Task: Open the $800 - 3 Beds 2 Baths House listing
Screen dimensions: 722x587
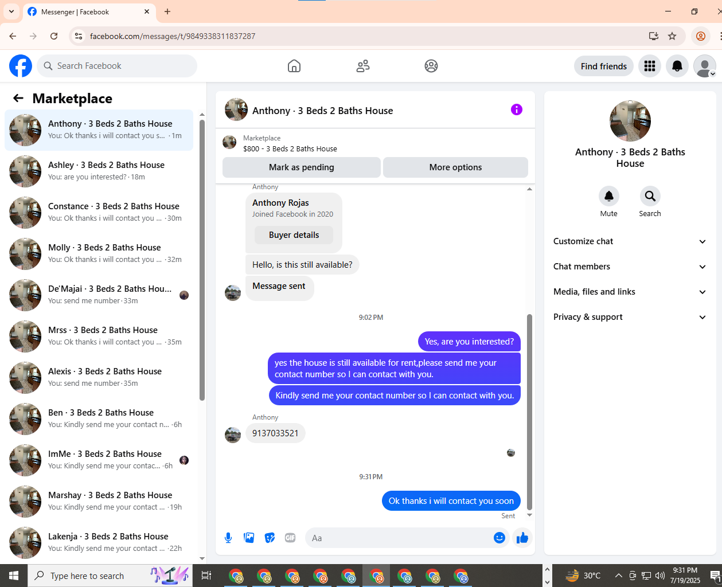Action: click(290, 148)
